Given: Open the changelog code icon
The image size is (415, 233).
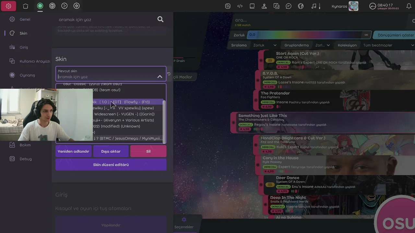Looking at the screenshot, I should coord(240,6).
